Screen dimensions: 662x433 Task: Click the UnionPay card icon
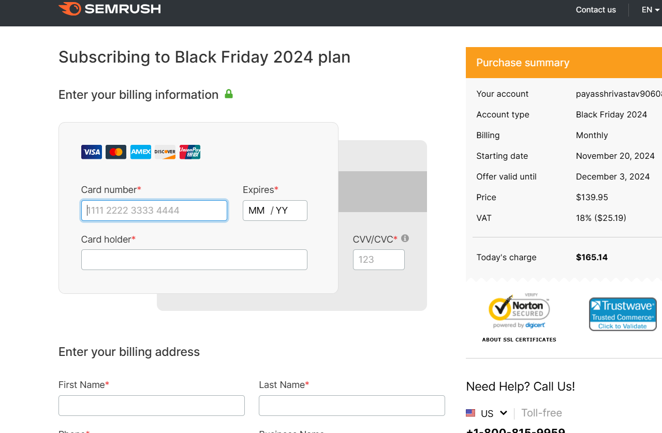click(x=190, y=152)
